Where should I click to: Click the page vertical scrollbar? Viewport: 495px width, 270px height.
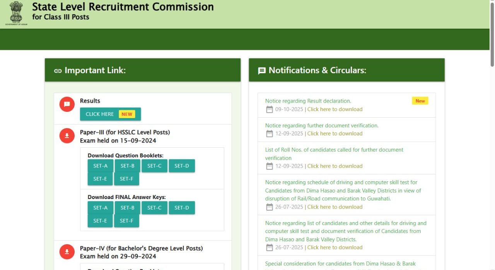click(492, 35)
